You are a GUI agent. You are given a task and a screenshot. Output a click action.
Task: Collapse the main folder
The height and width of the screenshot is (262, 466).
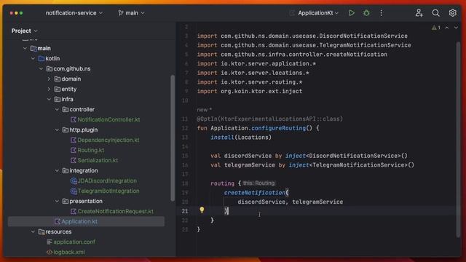[25, 49]
